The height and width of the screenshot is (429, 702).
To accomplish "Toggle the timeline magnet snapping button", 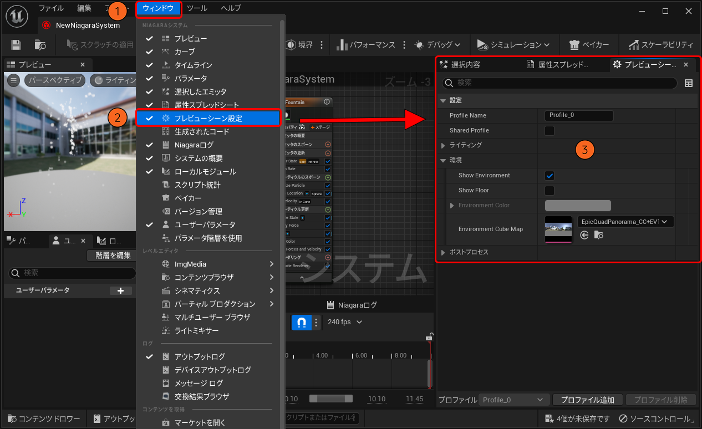I will [301, 322].
